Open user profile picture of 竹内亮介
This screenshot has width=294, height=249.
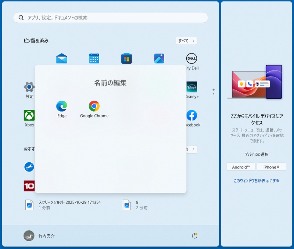(29, 236)
